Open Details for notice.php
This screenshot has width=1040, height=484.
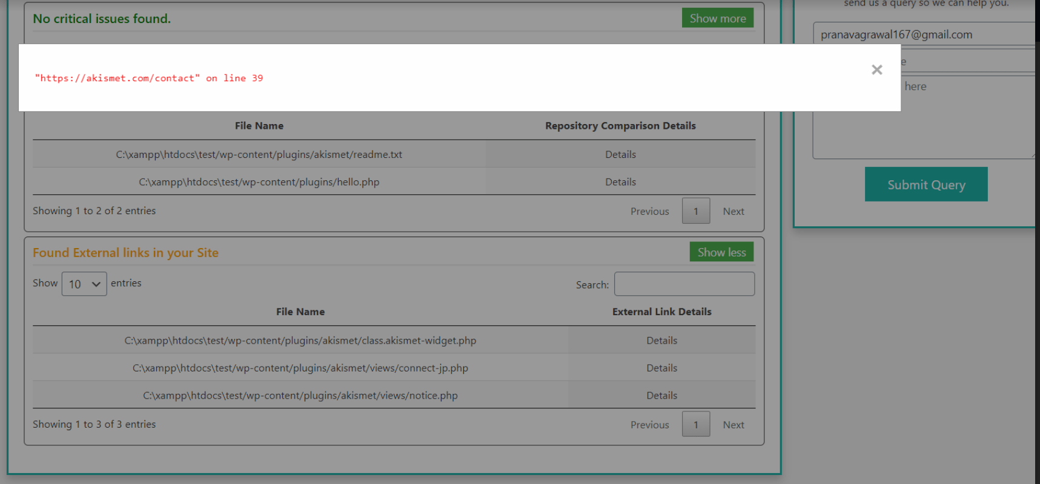(661, 396)
